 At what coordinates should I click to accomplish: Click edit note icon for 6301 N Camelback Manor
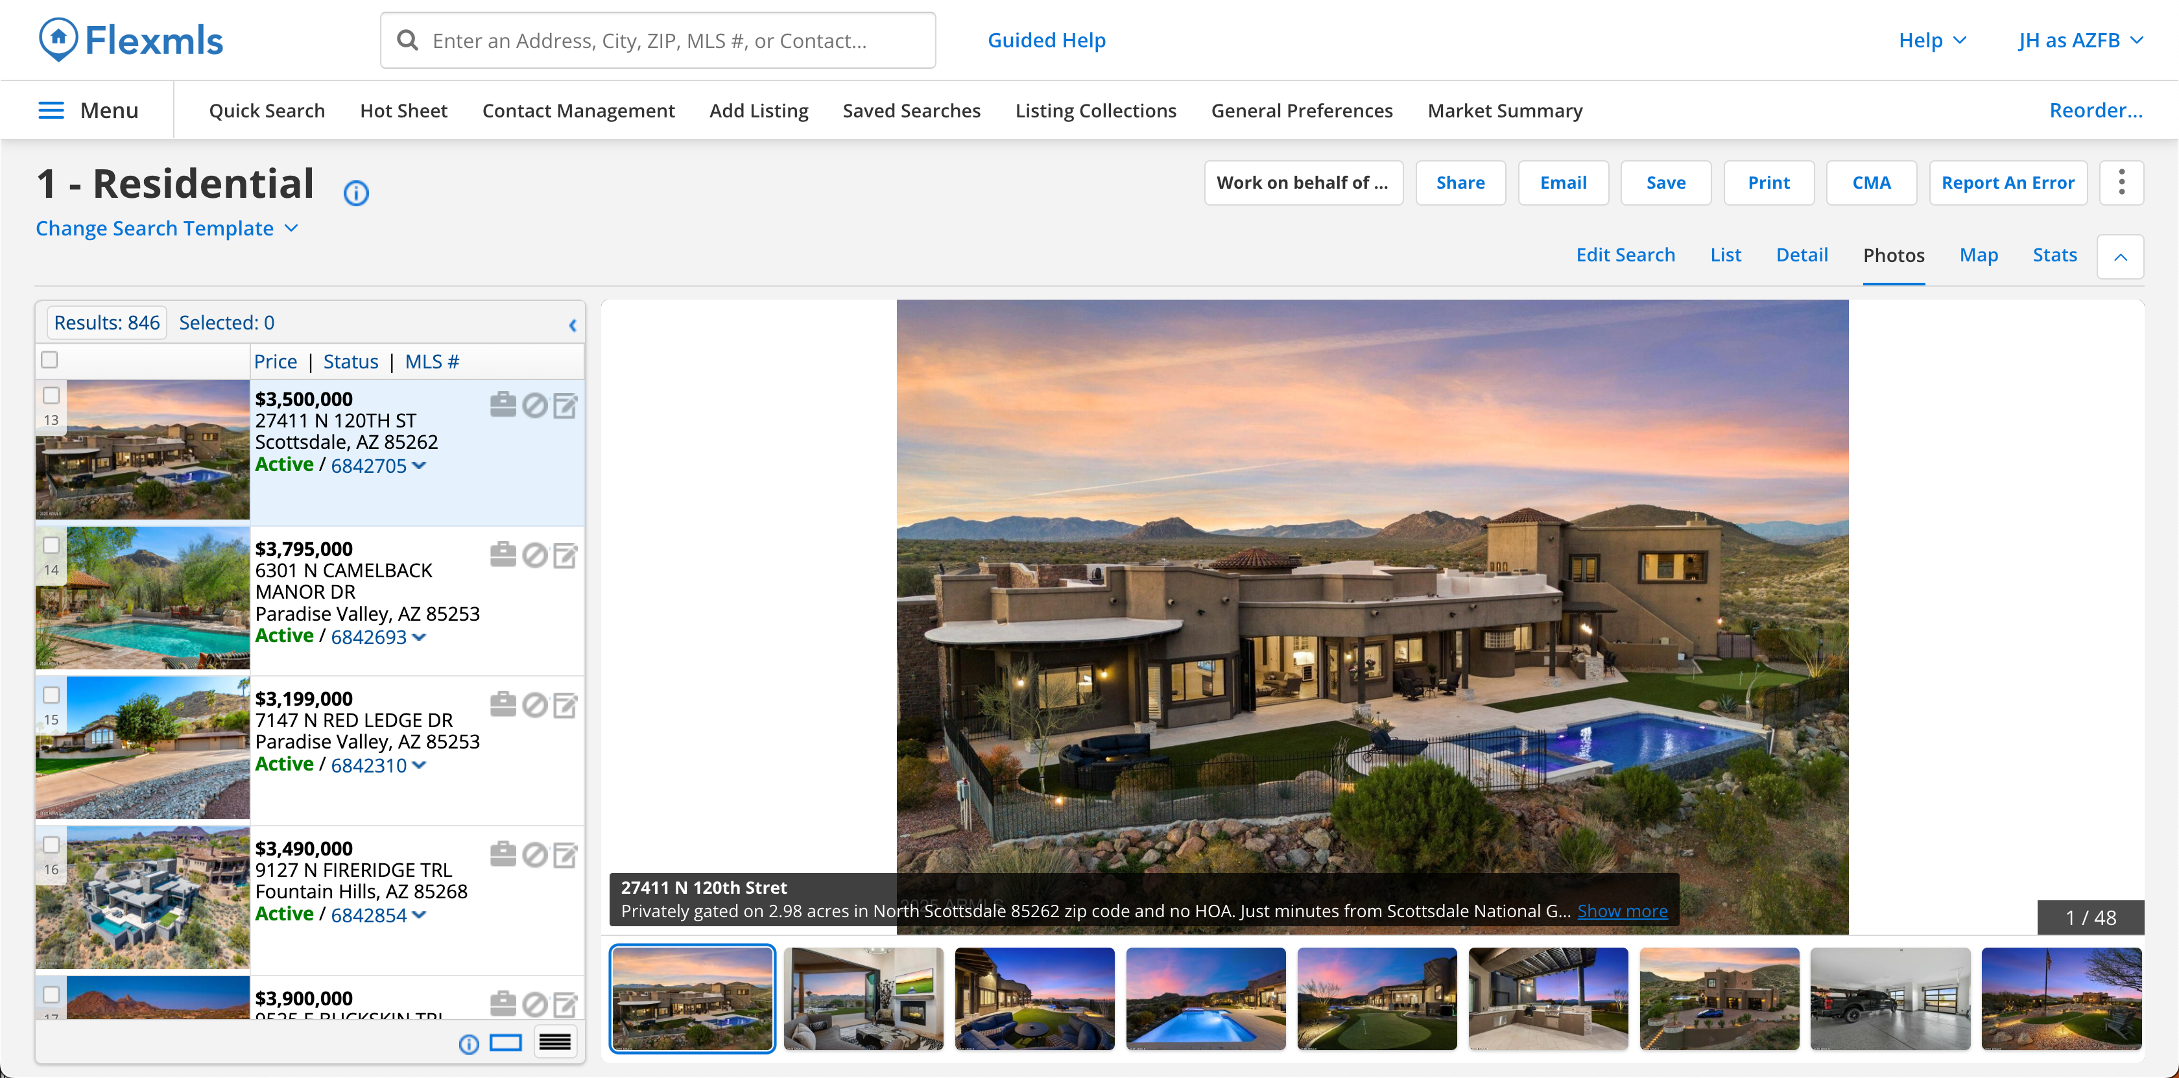(565, 555)
